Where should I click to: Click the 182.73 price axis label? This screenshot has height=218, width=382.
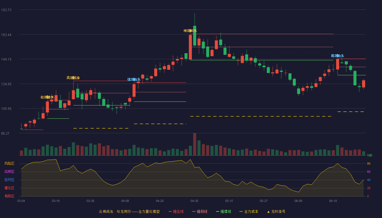(6, 10)
